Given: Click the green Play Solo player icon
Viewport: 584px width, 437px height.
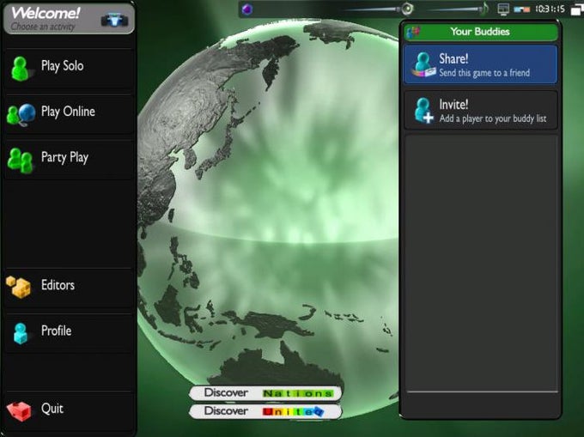Looking at the screenshot, I should [20, 69].
